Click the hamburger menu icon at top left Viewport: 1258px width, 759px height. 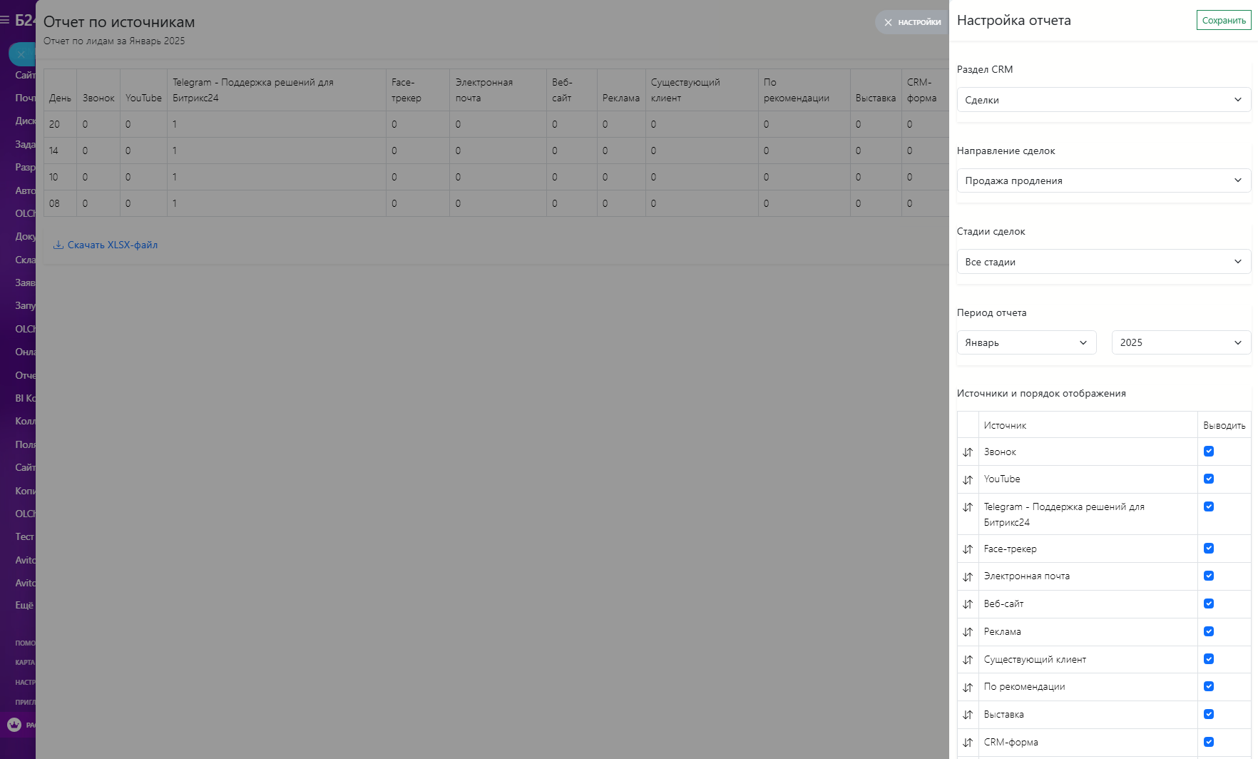[5, 20]
